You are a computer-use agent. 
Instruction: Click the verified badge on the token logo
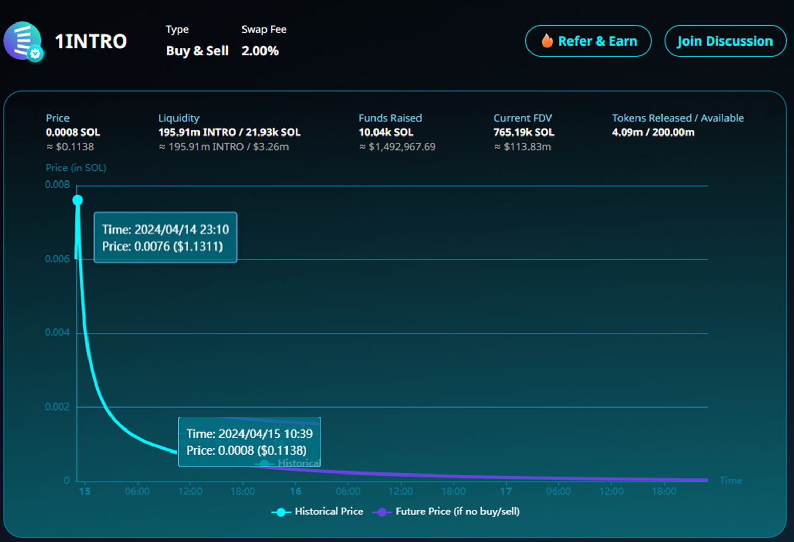(x=35, y=53)
